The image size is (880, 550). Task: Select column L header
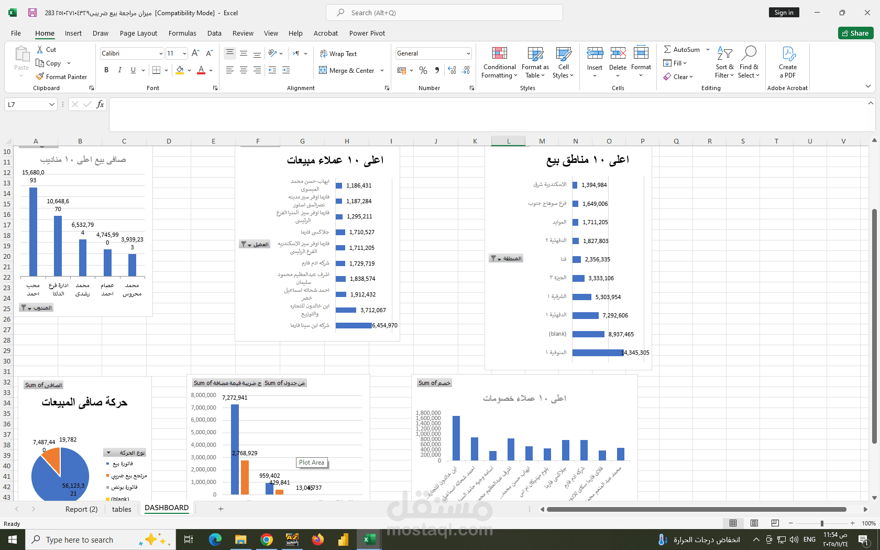point(508,141)
